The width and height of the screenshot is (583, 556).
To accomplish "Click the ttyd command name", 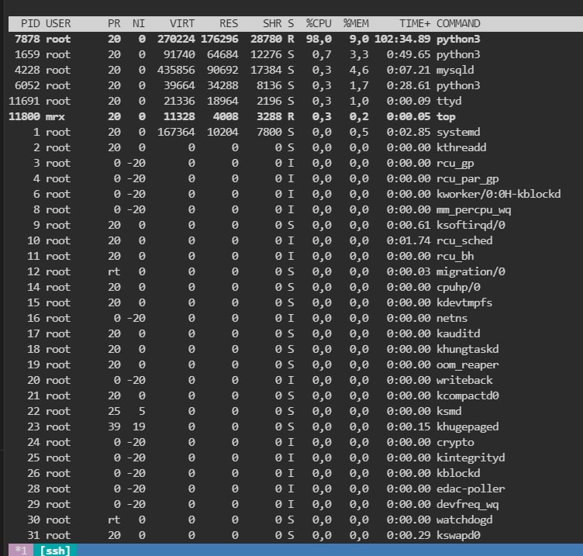I will (x=449, y=101).
